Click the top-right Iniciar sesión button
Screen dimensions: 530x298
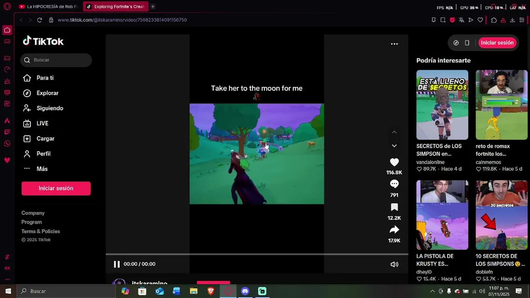pos(497,43)
